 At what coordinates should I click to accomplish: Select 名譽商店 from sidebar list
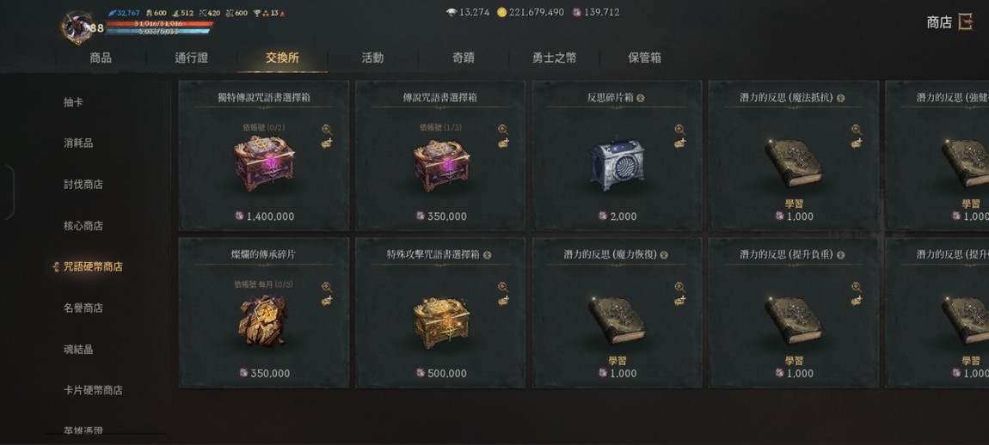click(x=83, y=308)
